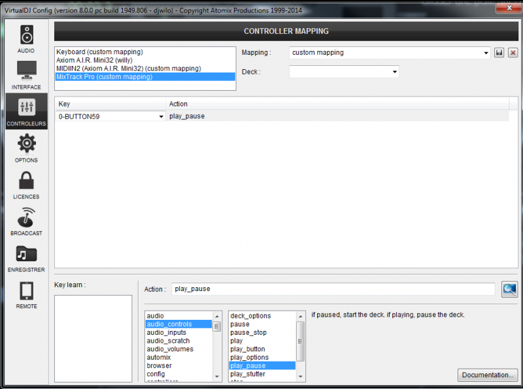This screenshot has height=389, width=523.
Task: Expand the 0-BUTTON59 key dropdown
Action: (x=161, y=117)
